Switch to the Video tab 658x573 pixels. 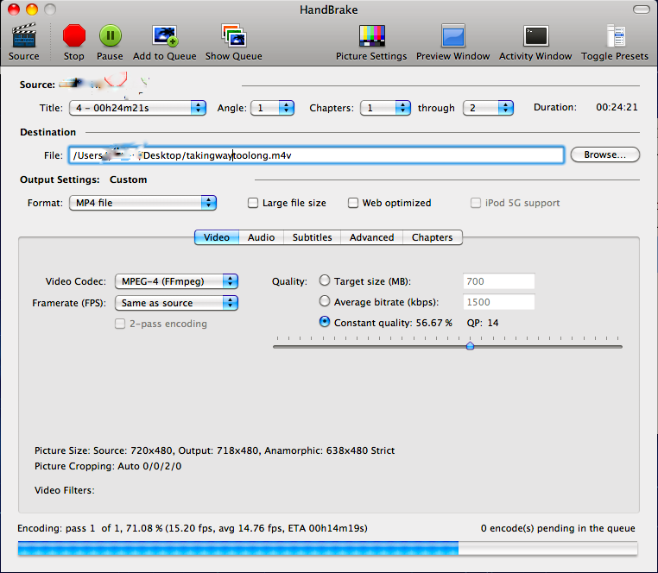(x=217, y=237)
